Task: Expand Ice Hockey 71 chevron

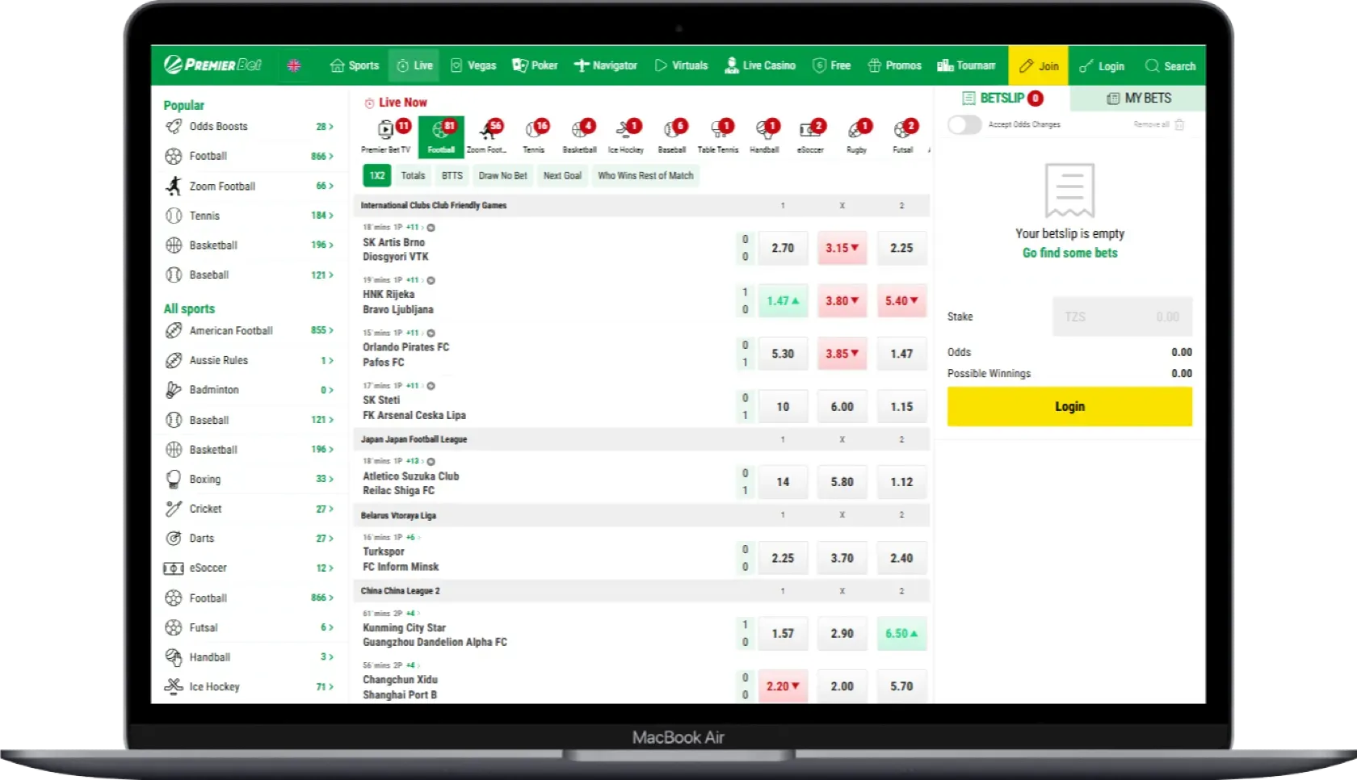Action: [331, 686]
